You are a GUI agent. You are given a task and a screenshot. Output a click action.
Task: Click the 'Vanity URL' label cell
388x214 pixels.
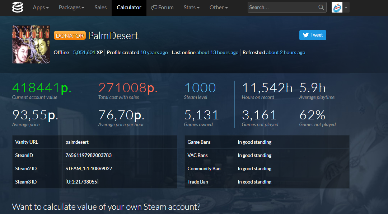[37, 142]
